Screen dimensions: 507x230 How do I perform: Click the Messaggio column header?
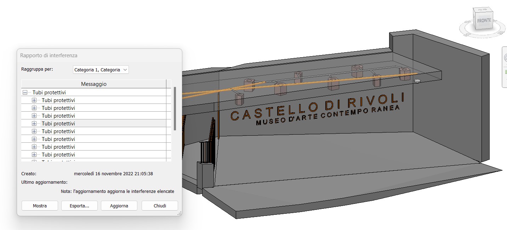[x=93, y=84]
